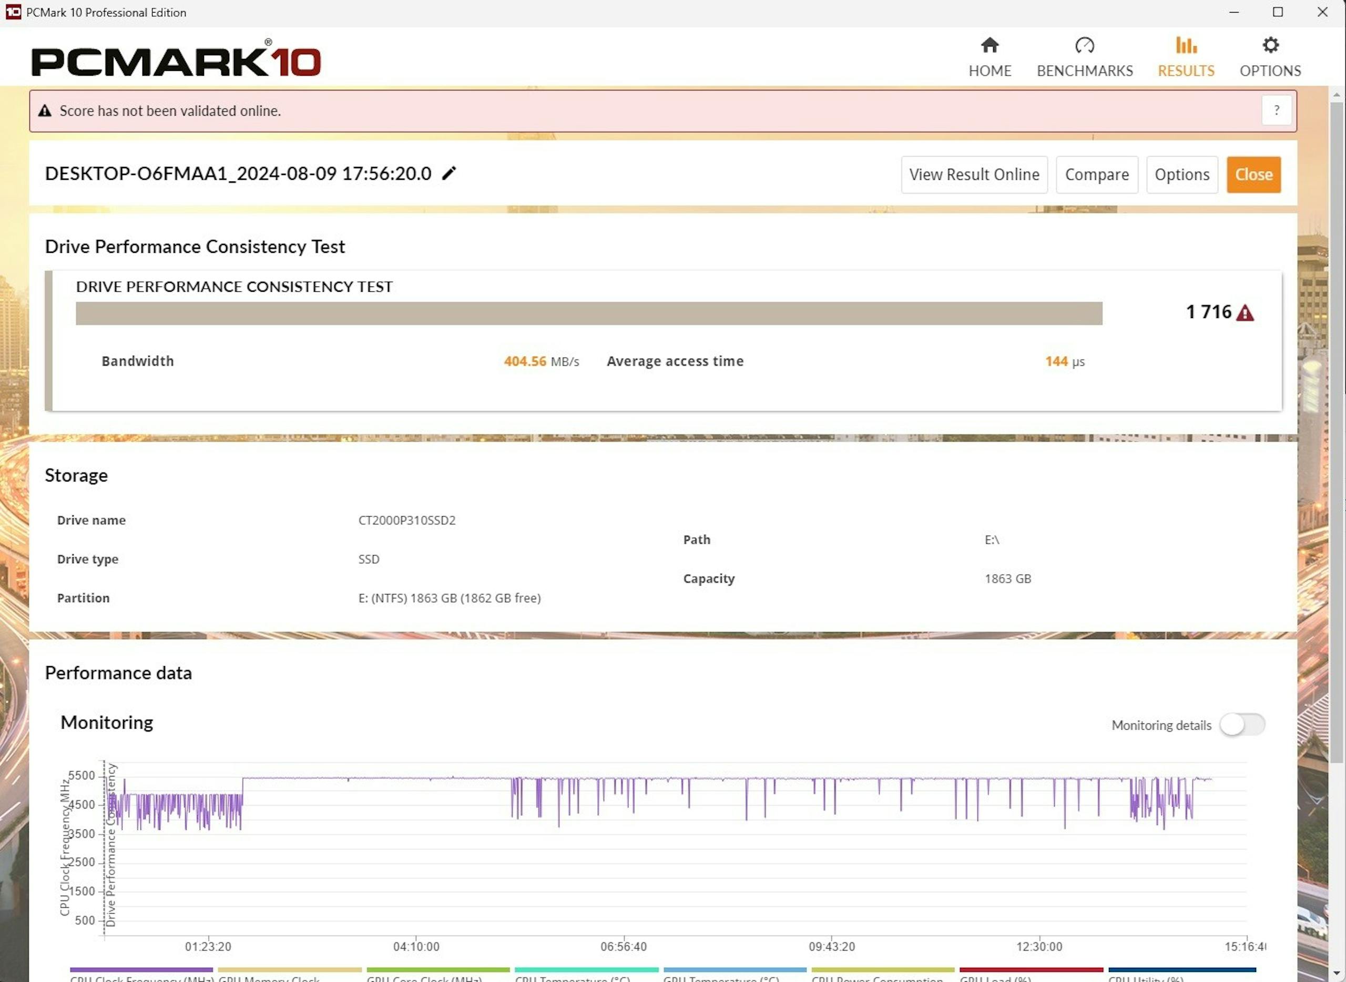Click the Score has not been validated message
1346x982 pixels.
(170, 110)
